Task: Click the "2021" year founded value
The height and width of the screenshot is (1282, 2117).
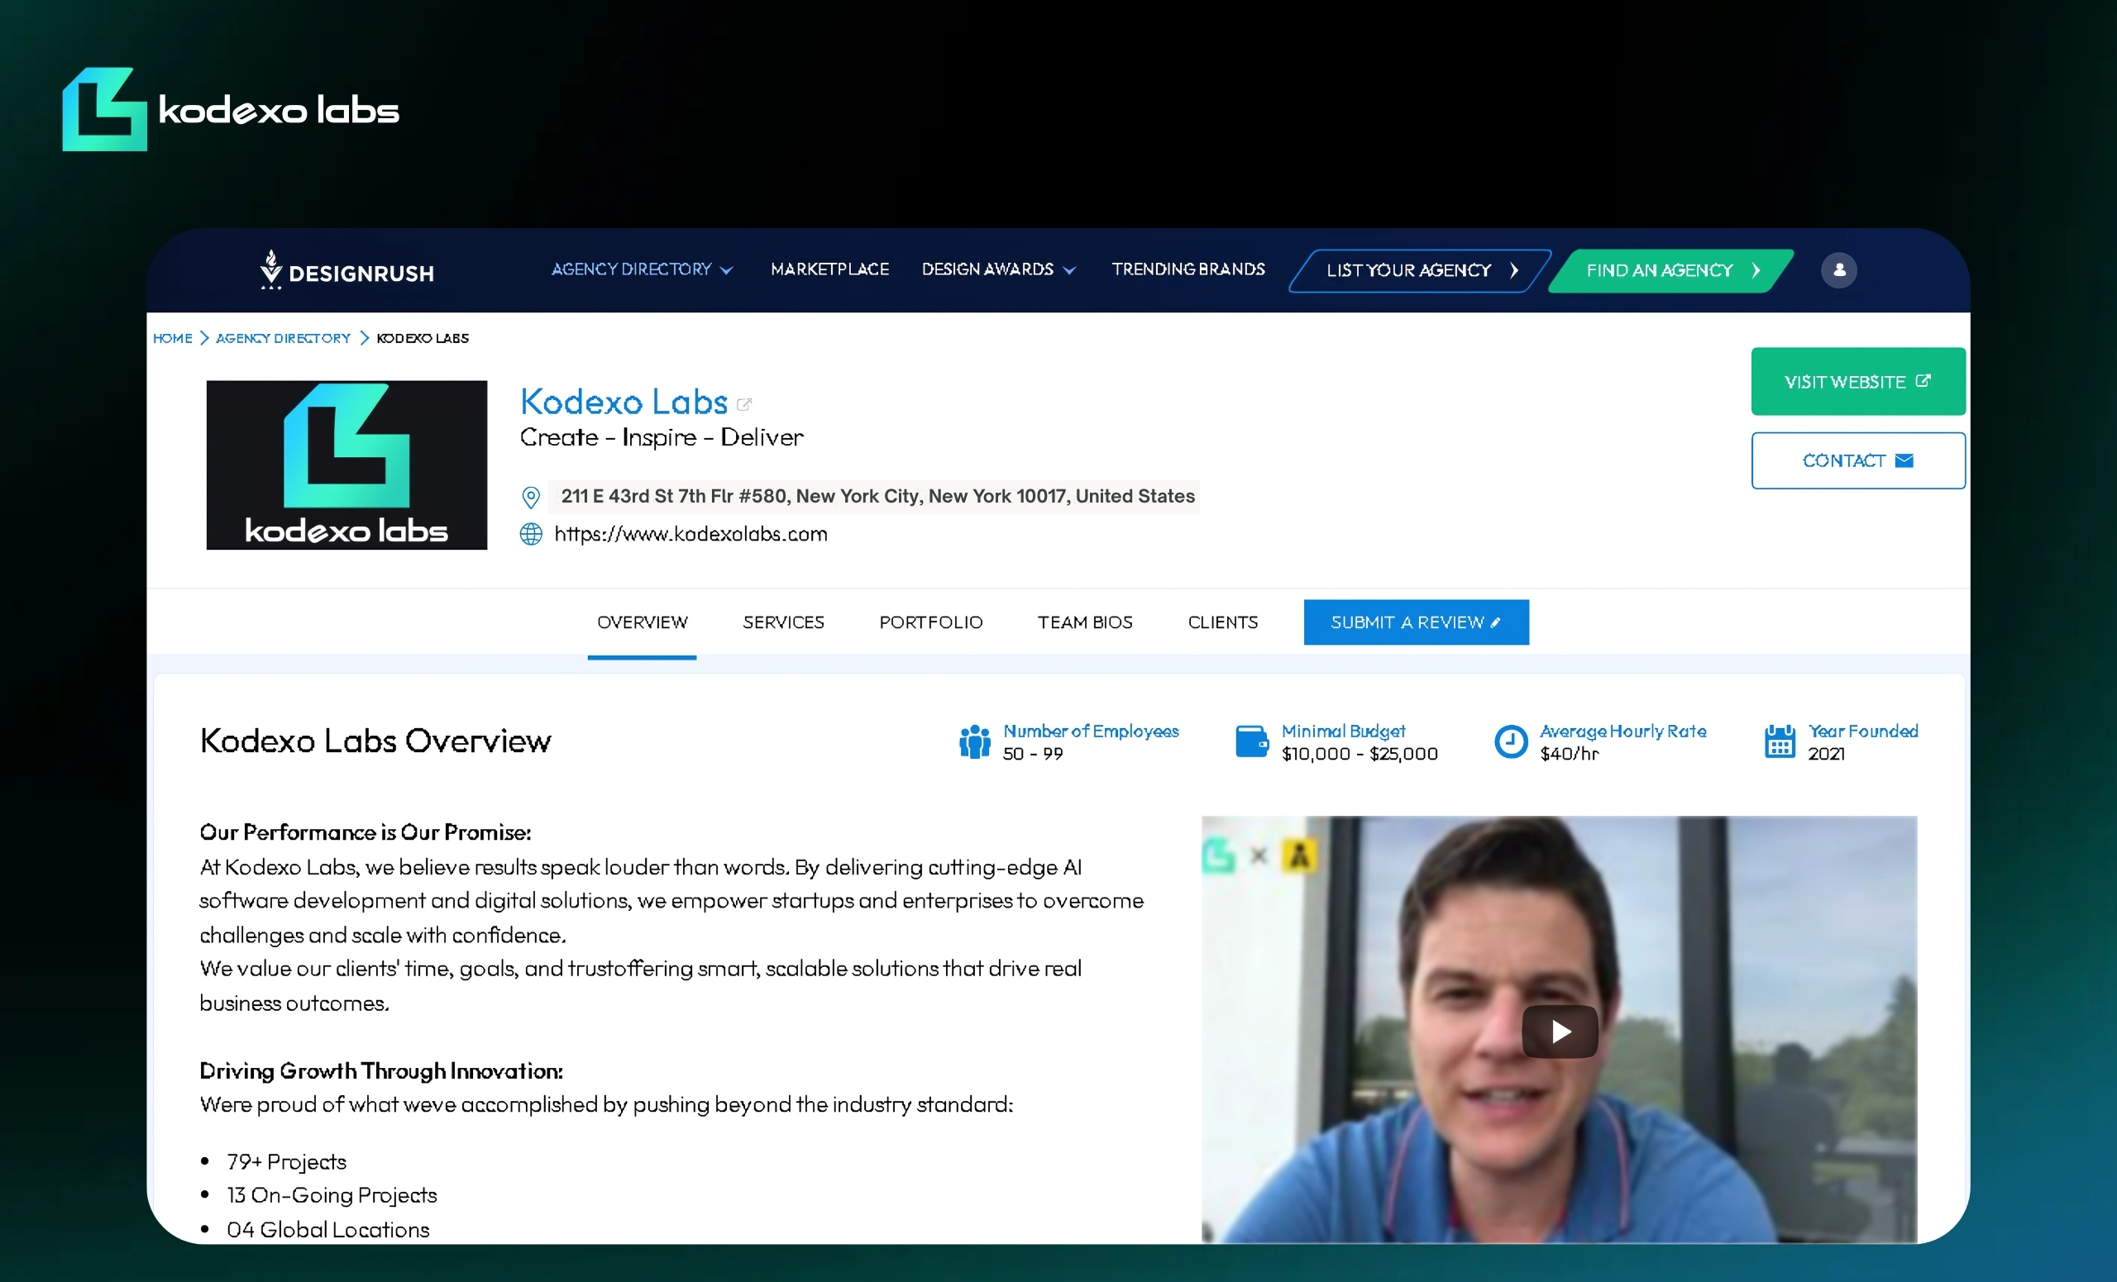Action: 1826,754
